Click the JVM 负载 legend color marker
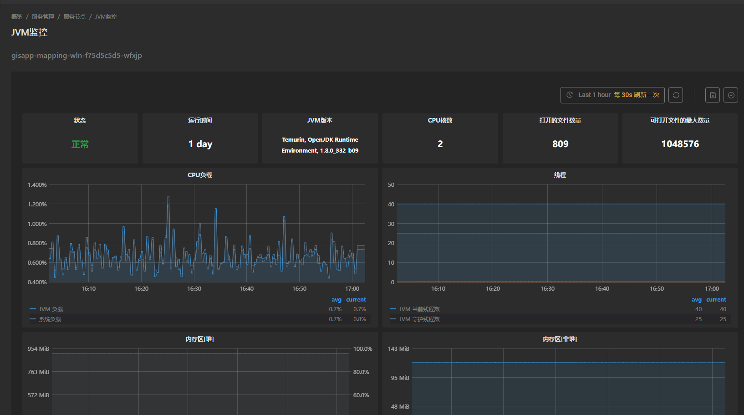Image resolution: width=744 pixels, height=415 pixels. (x=32, y=309)
